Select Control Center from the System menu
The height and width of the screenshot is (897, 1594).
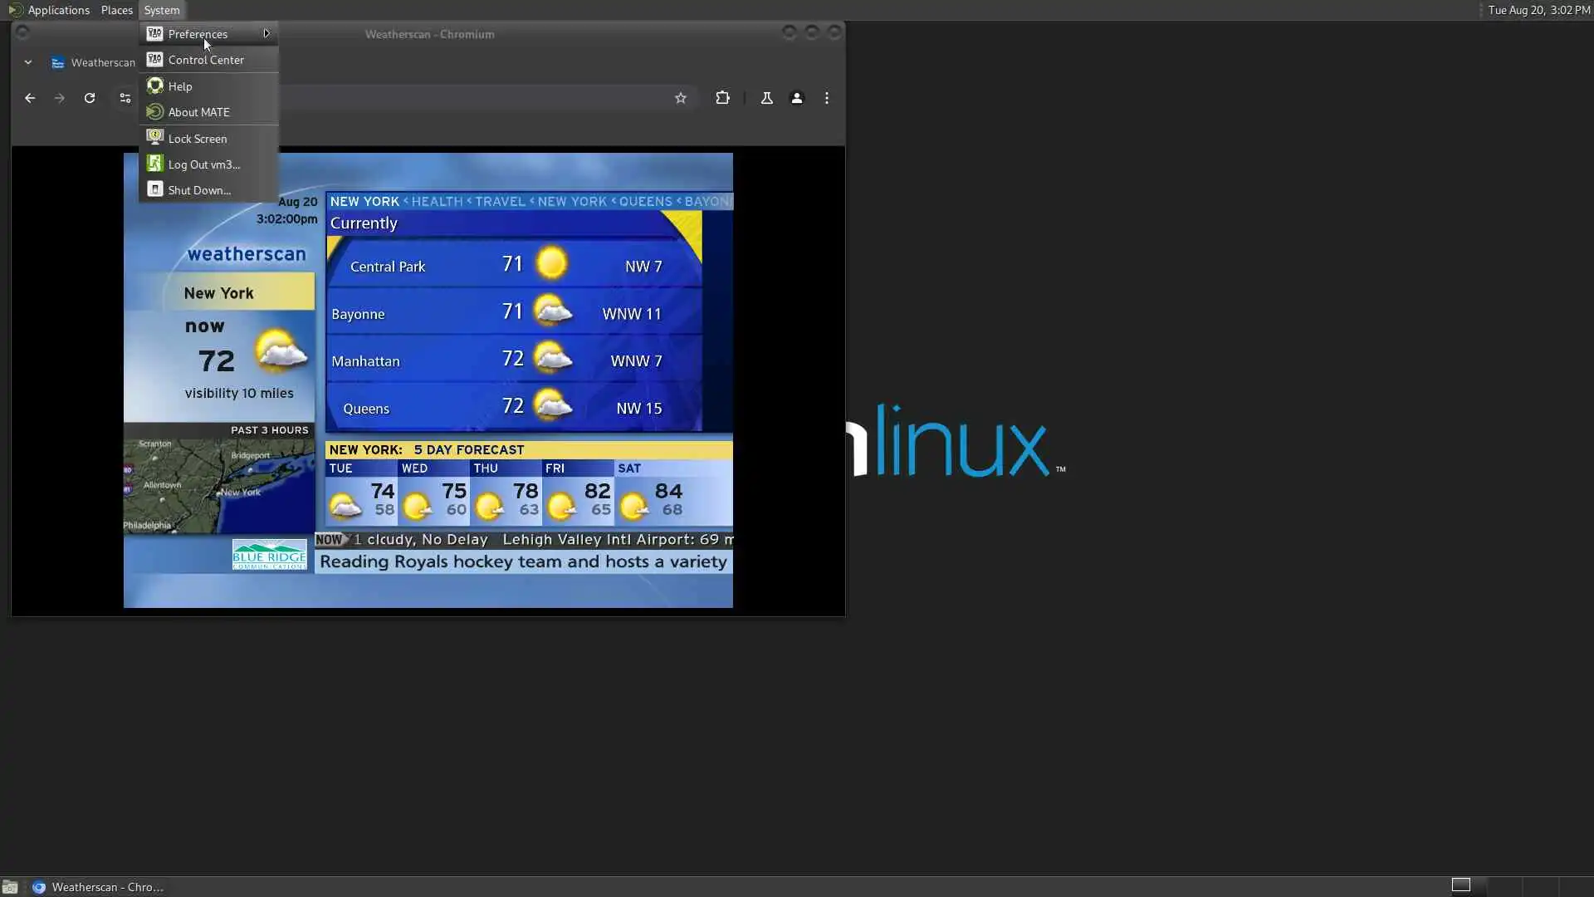[x=206, y=60]
